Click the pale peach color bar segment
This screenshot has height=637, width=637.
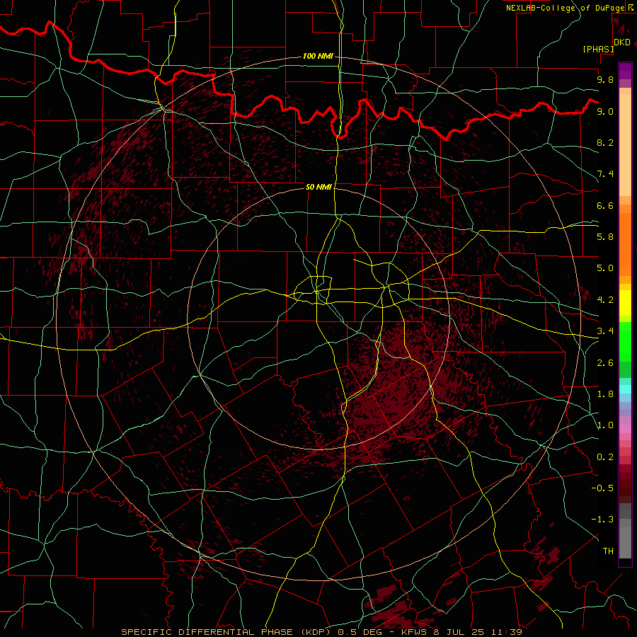point(625,146)
